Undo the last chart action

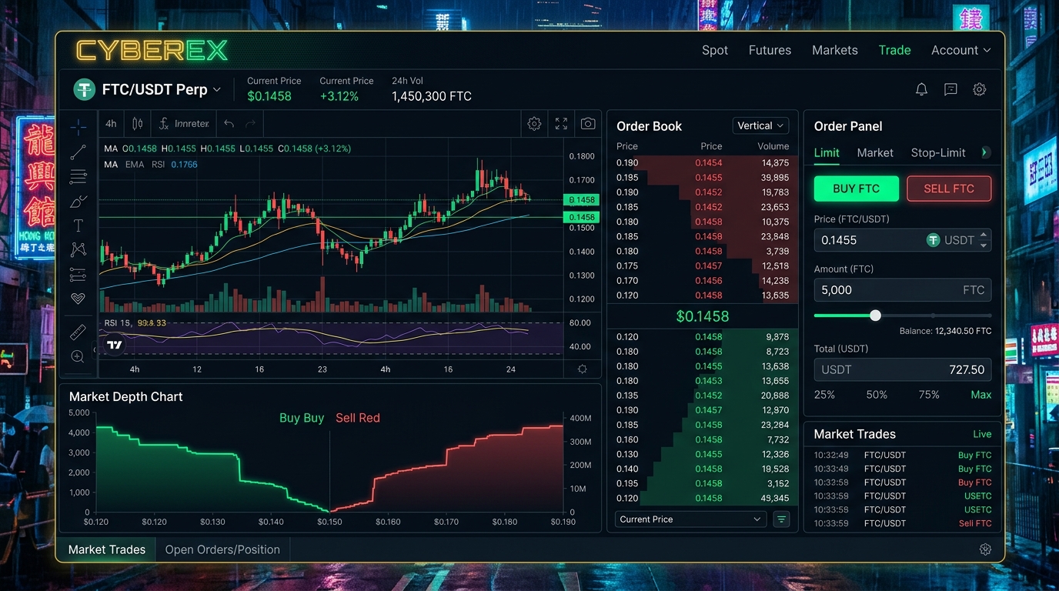(229, 123)
